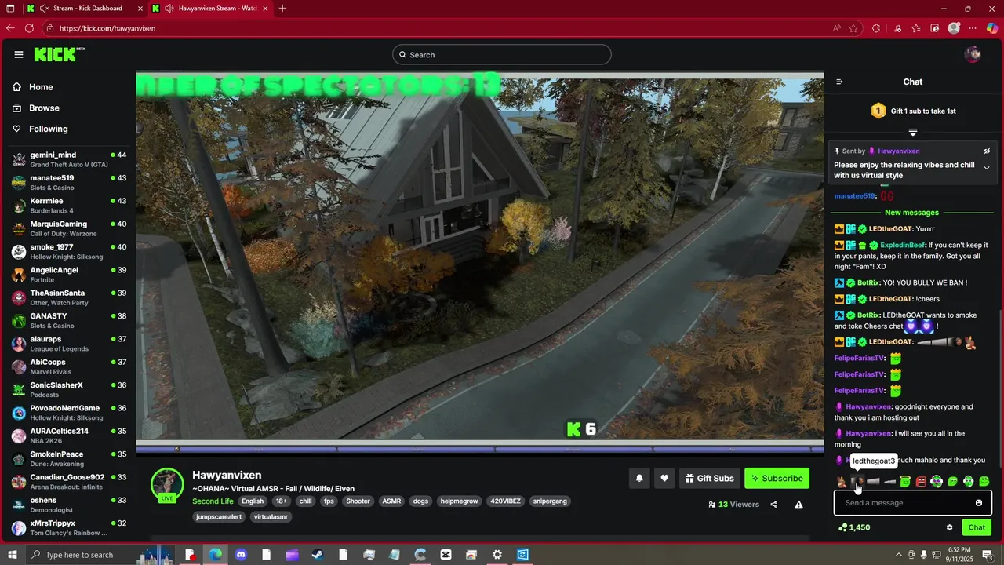Open Edge settings and more menu

pos(973,28)
